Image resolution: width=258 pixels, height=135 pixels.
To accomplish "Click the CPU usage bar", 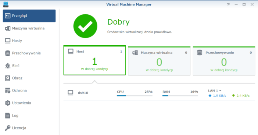I will point(135,96).
